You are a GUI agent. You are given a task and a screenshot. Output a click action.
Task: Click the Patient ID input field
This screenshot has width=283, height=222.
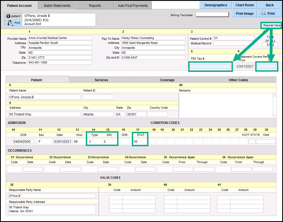point(98,97)
